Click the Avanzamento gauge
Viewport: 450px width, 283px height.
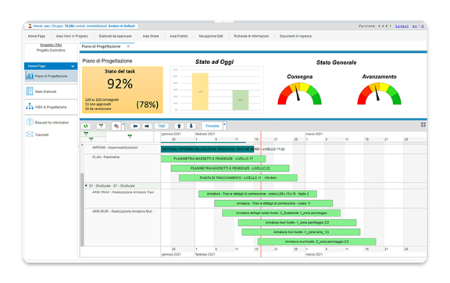pyautogui.click(x=379, y=93)
